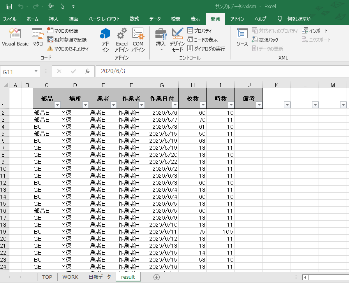Open the 場所 filter dropdown
The width and height of the screenshot is (349, 283).
[85, 105]
